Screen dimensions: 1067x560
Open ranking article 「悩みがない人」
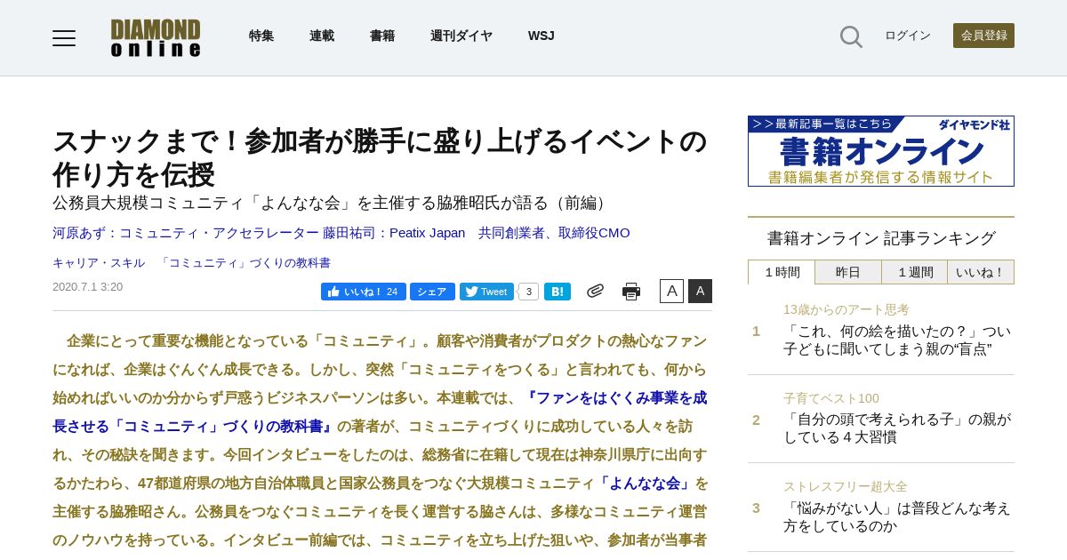(x=897, y=516)
